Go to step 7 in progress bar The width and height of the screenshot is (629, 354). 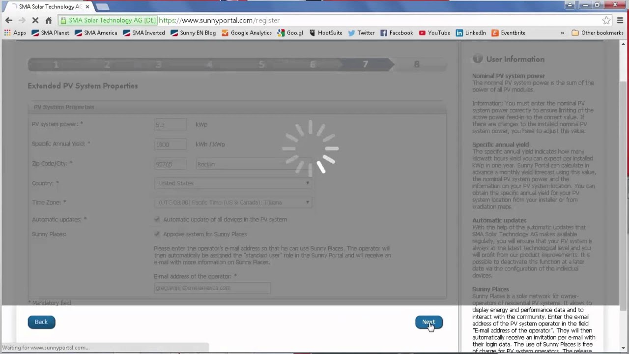coord(365,64)
